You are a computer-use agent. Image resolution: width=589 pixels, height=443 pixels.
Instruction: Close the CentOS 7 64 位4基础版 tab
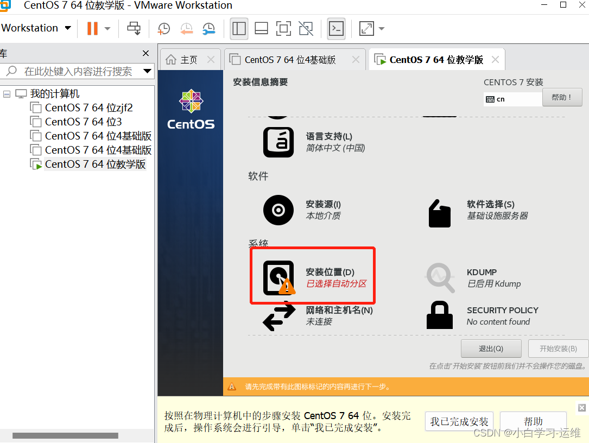pos(356,59)
